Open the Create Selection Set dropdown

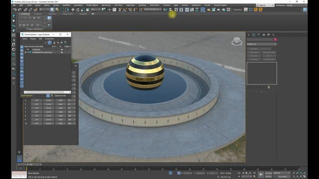[x=153, y=9]
